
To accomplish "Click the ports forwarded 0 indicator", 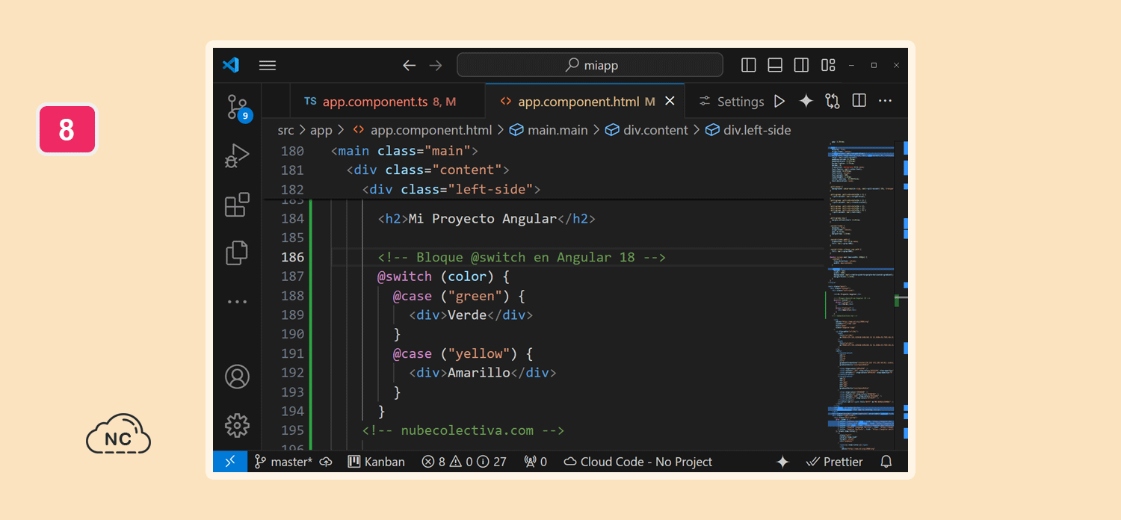I will coord(536,462).
